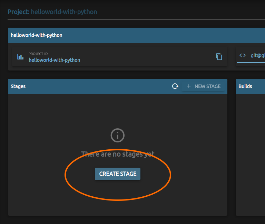Click the PROJECT ID caption label
This screenshot has width=265, height=224.
[x=38, y=54]
